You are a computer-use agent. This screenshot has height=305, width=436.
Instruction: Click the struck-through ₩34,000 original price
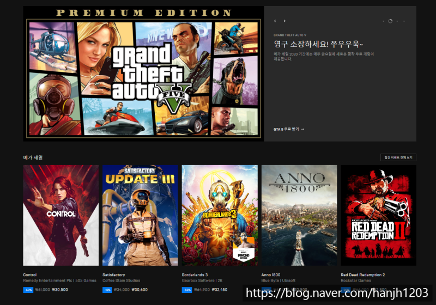(x=122, y=289)
